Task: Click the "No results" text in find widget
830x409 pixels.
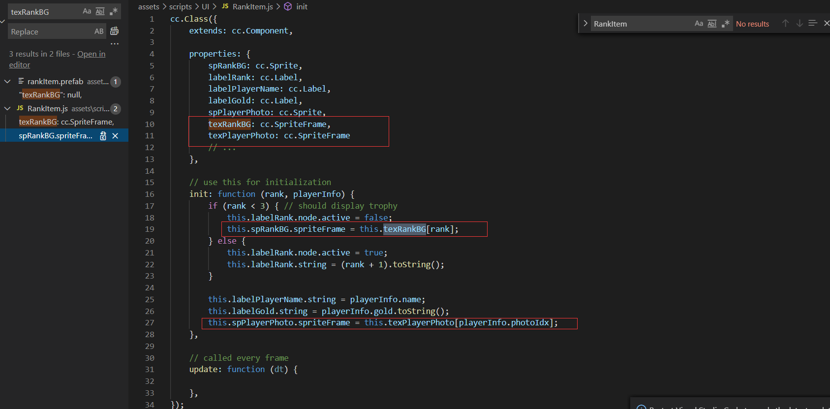Action: [752, 24]
